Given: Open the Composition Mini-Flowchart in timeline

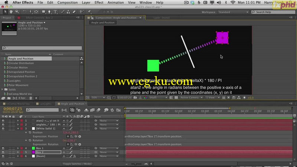Looking at the screenshot, I should tap(64, 110).
